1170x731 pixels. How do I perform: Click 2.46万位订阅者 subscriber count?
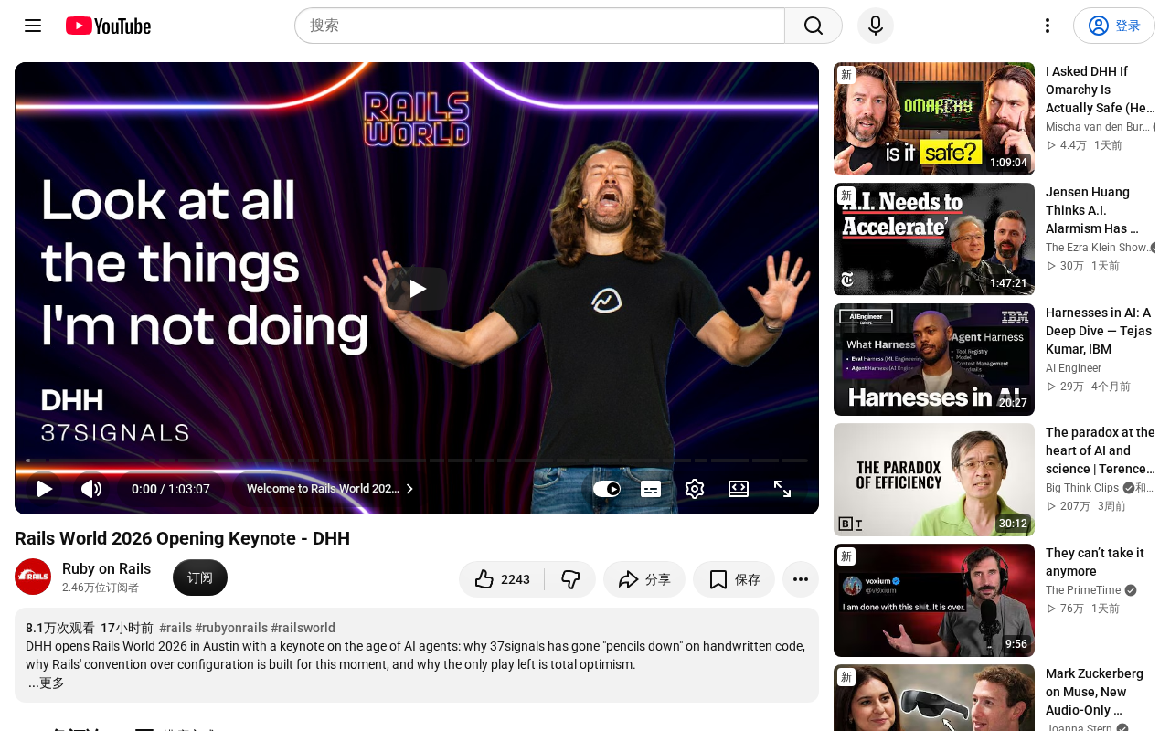(x=101, y=588)
